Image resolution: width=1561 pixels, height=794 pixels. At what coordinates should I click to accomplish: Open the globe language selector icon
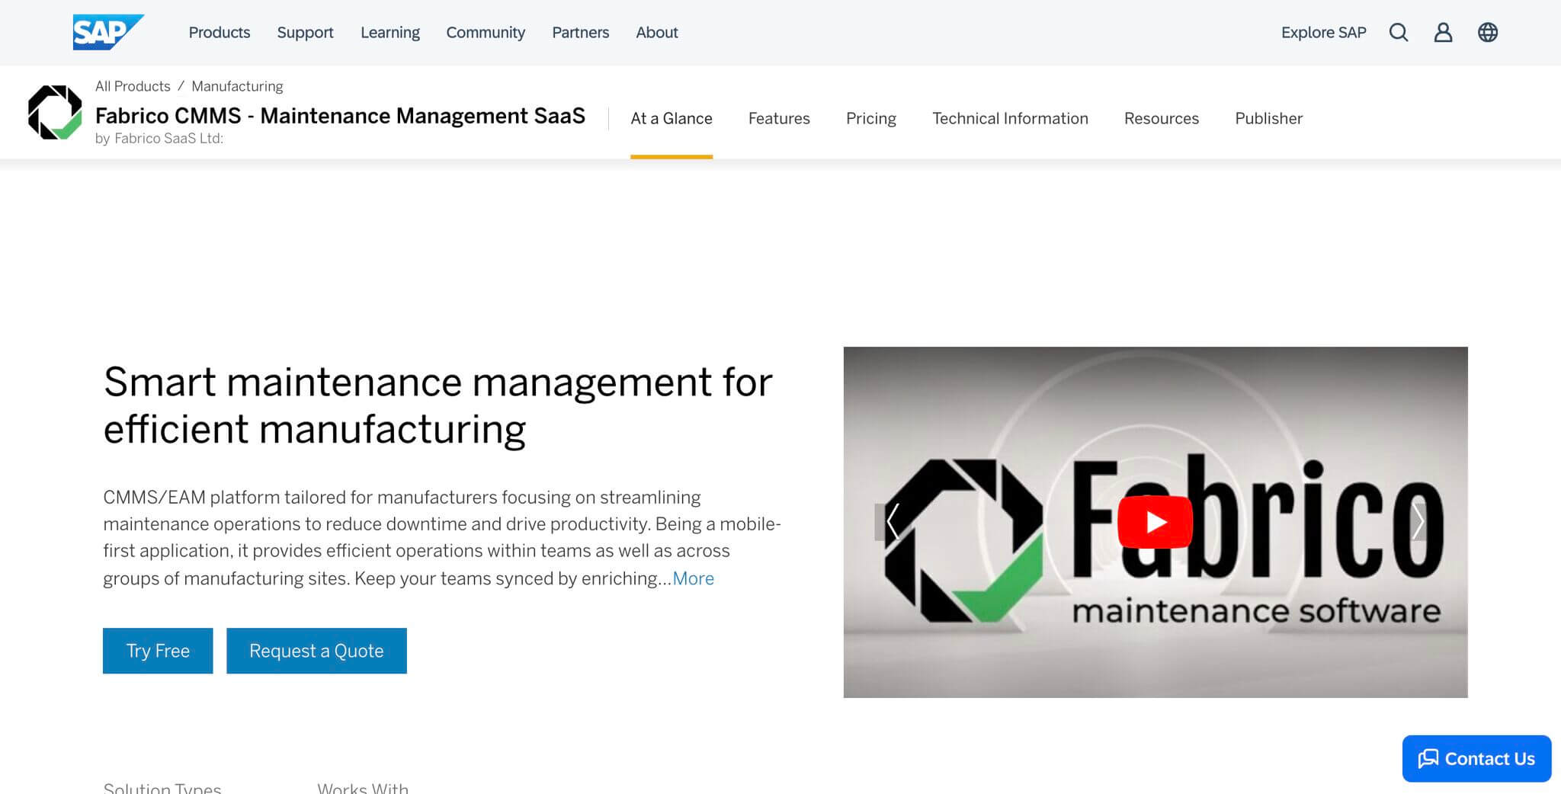coord(1487,32)
